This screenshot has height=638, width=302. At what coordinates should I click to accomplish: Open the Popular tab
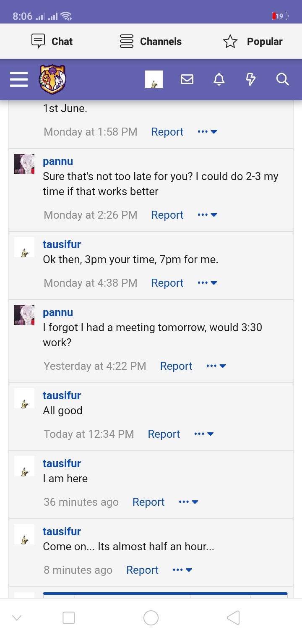click(x=253, y=42)
